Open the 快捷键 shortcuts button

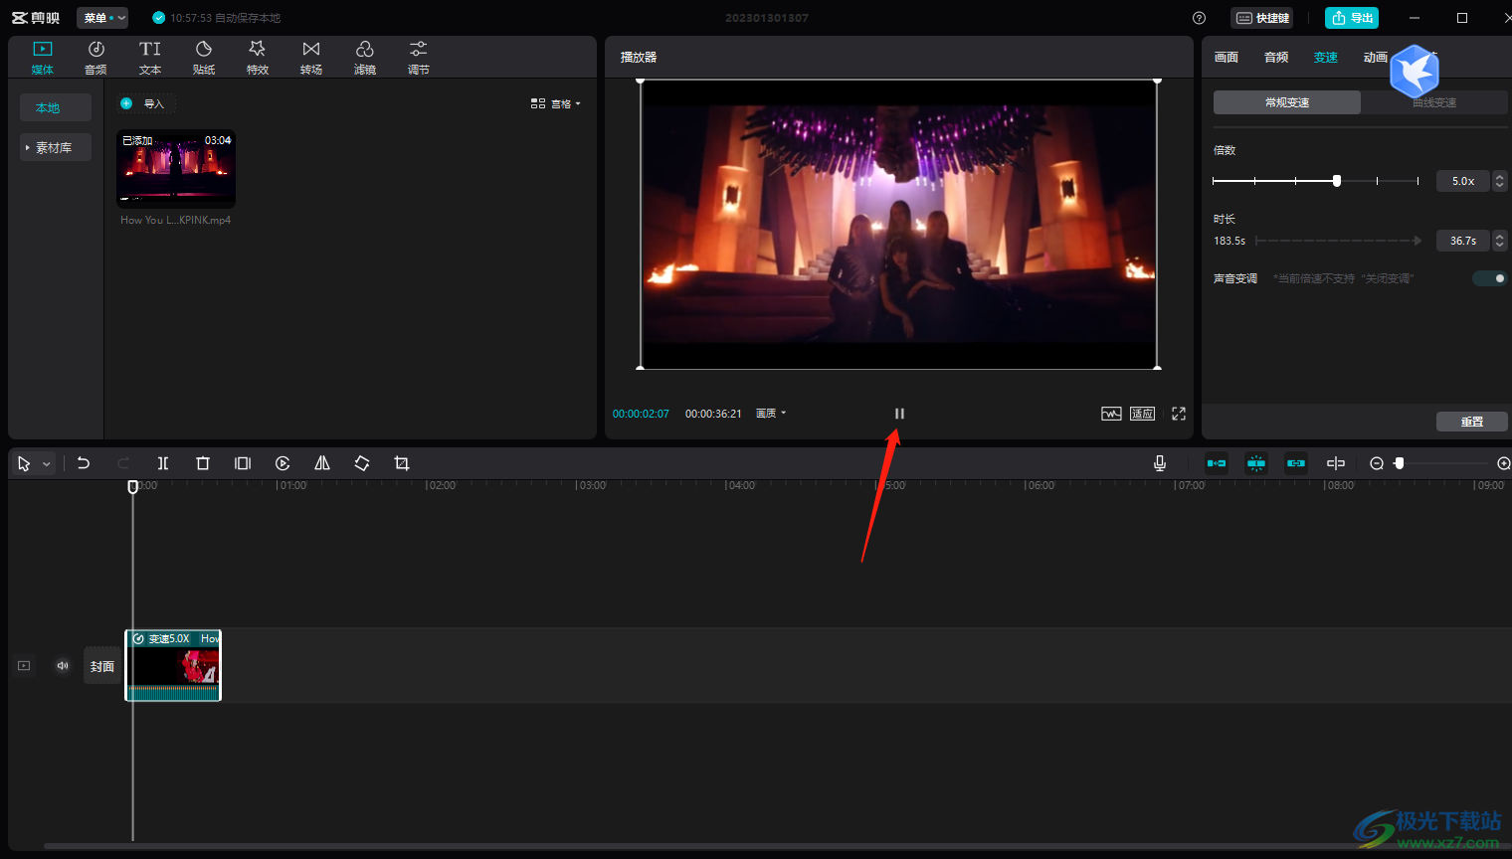(1262, 18)
